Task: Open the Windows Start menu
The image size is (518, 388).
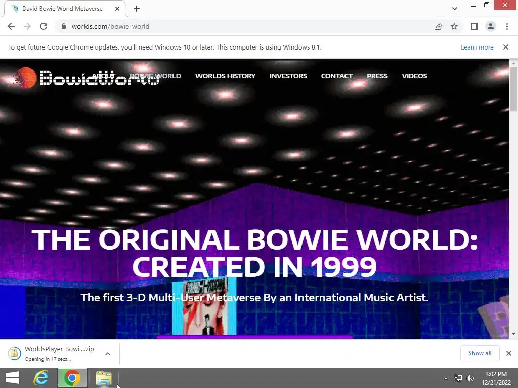Action: pyautogui.click(x=13, y=378)
